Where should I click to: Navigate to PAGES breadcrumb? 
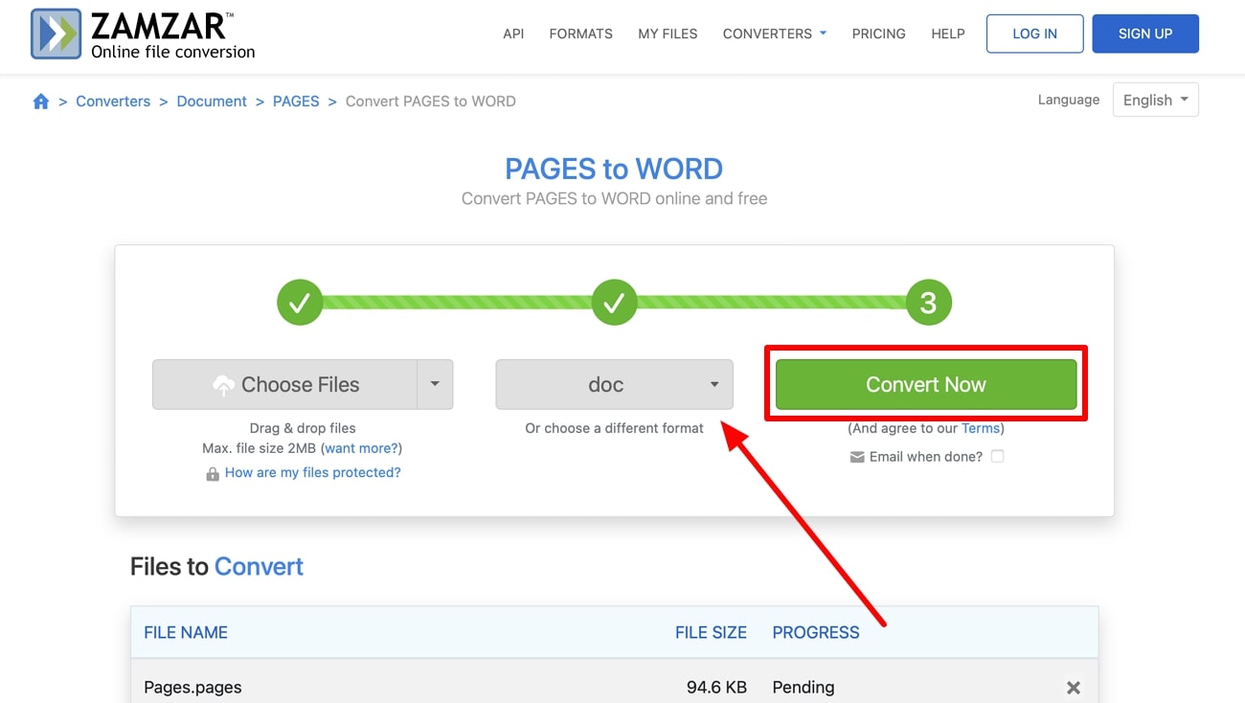click(x=296, y=102)
